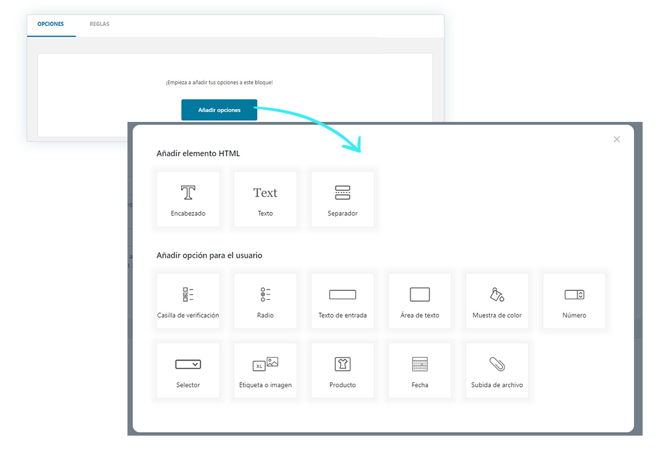
Task: Select Texto de entrada option
Action: point(342,301)
